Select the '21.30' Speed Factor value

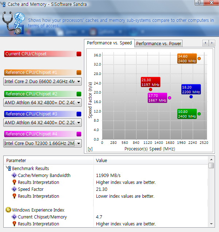(101, 189)
